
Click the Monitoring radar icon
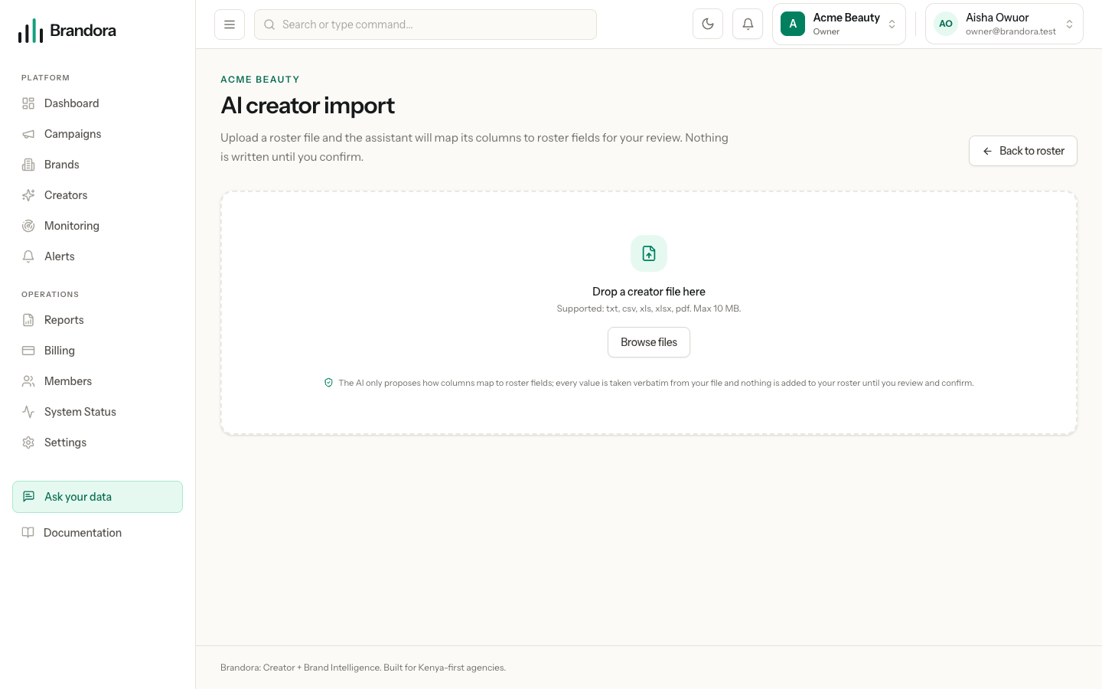point(28,226)
